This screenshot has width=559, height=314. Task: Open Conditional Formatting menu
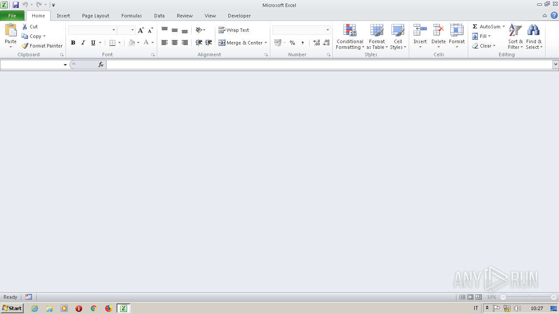tap(350, 37)
